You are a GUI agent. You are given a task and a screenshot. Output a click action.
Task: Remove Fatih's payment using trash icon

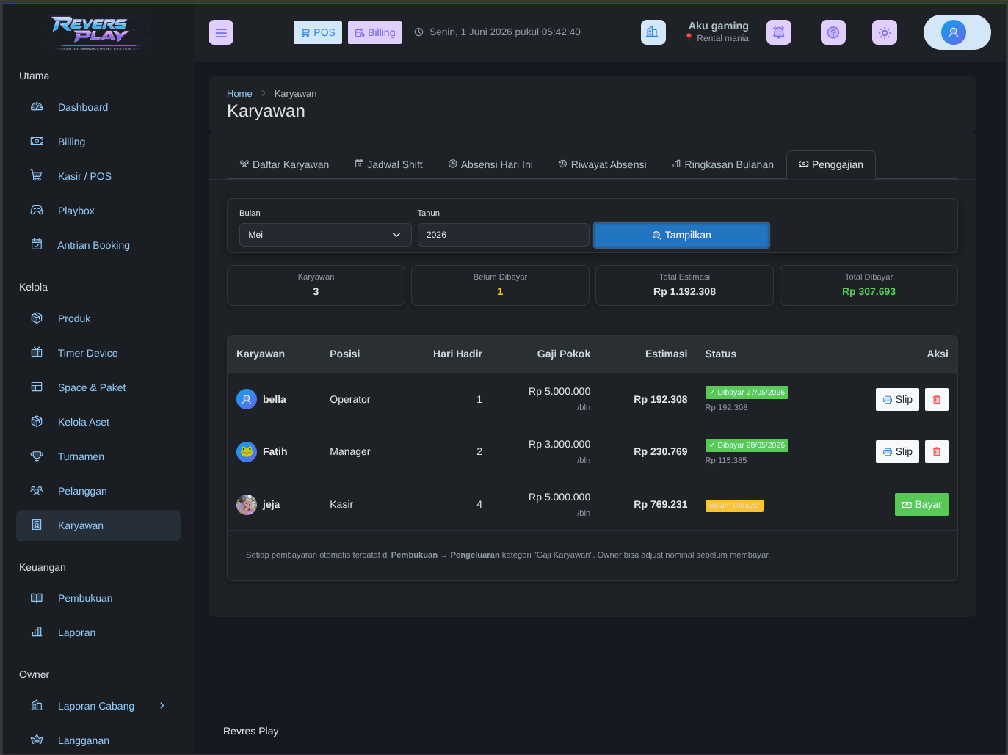(x=936, y=451)
